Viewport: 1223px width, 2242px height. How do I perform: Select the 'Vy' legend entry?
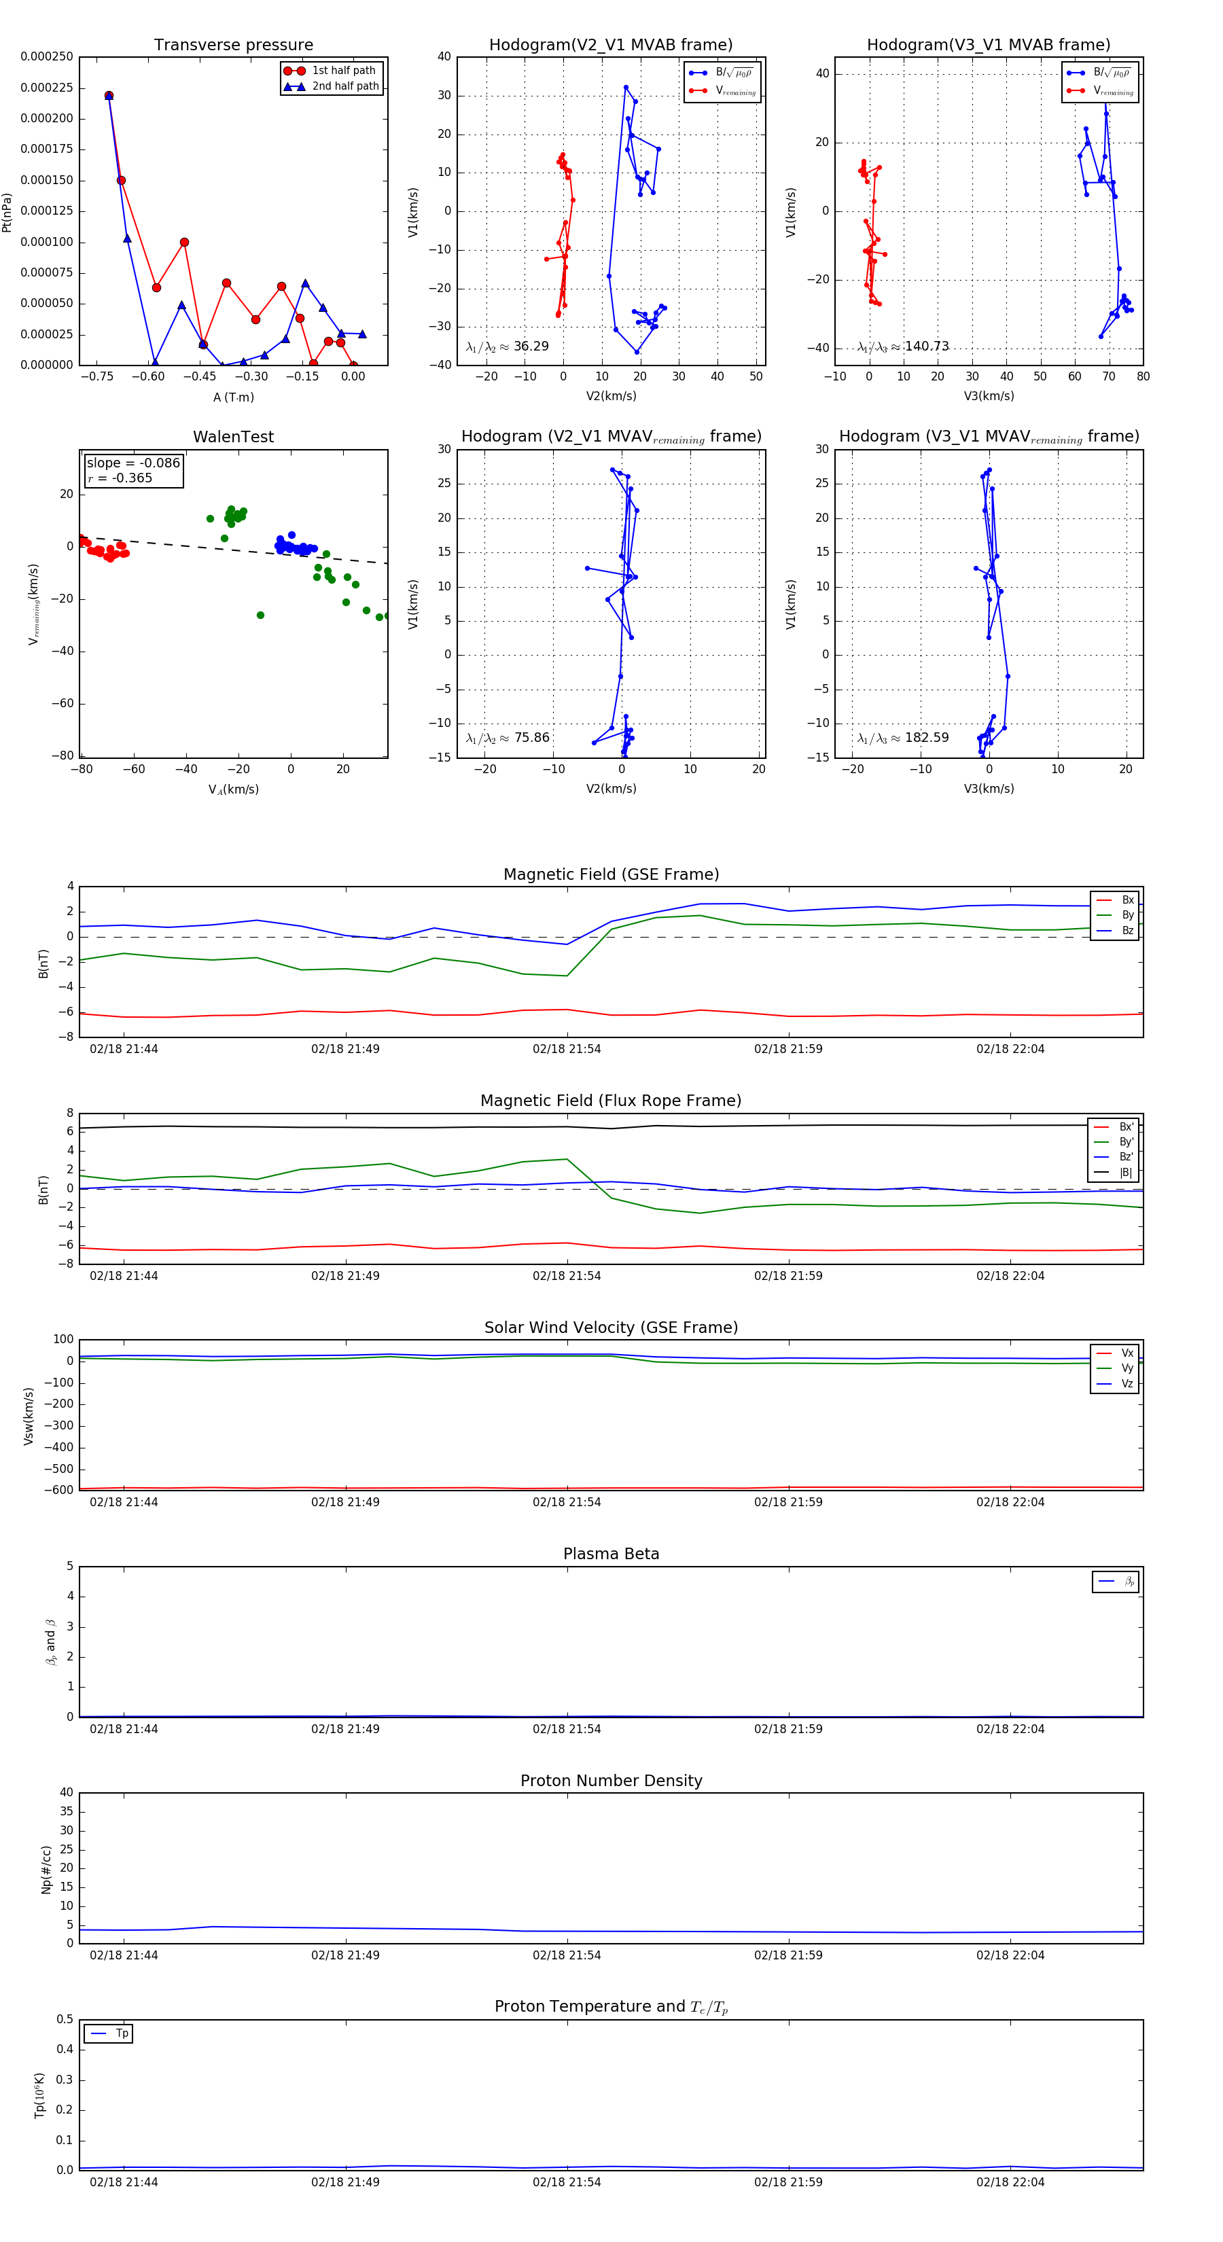[x=1115, y=1368]
